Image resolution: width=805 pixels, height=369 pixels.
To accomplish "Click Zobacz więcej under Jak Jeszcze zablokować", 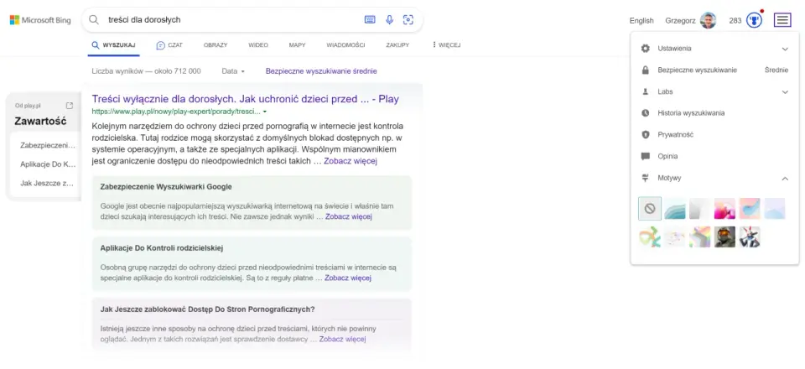I will click(x=342, y=340).
